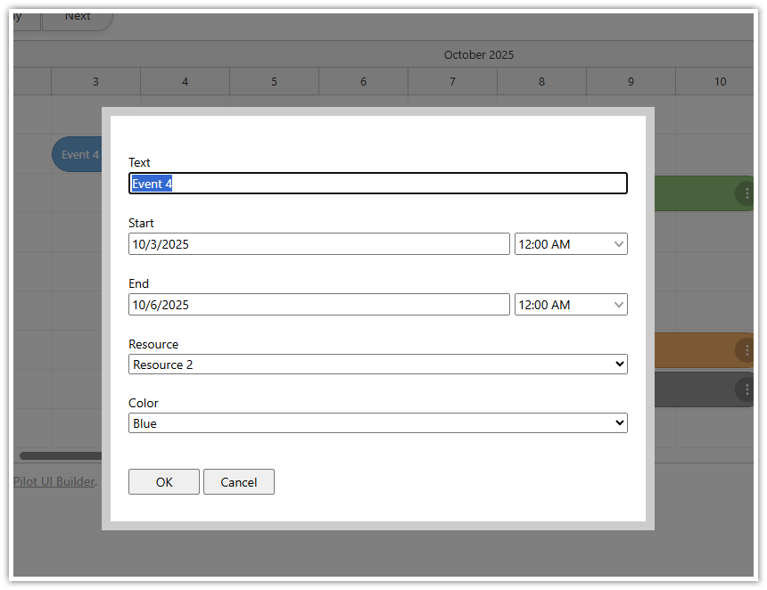Open the Color dropdown showing Blue
The image size is (767, 590).
(377, 422)
